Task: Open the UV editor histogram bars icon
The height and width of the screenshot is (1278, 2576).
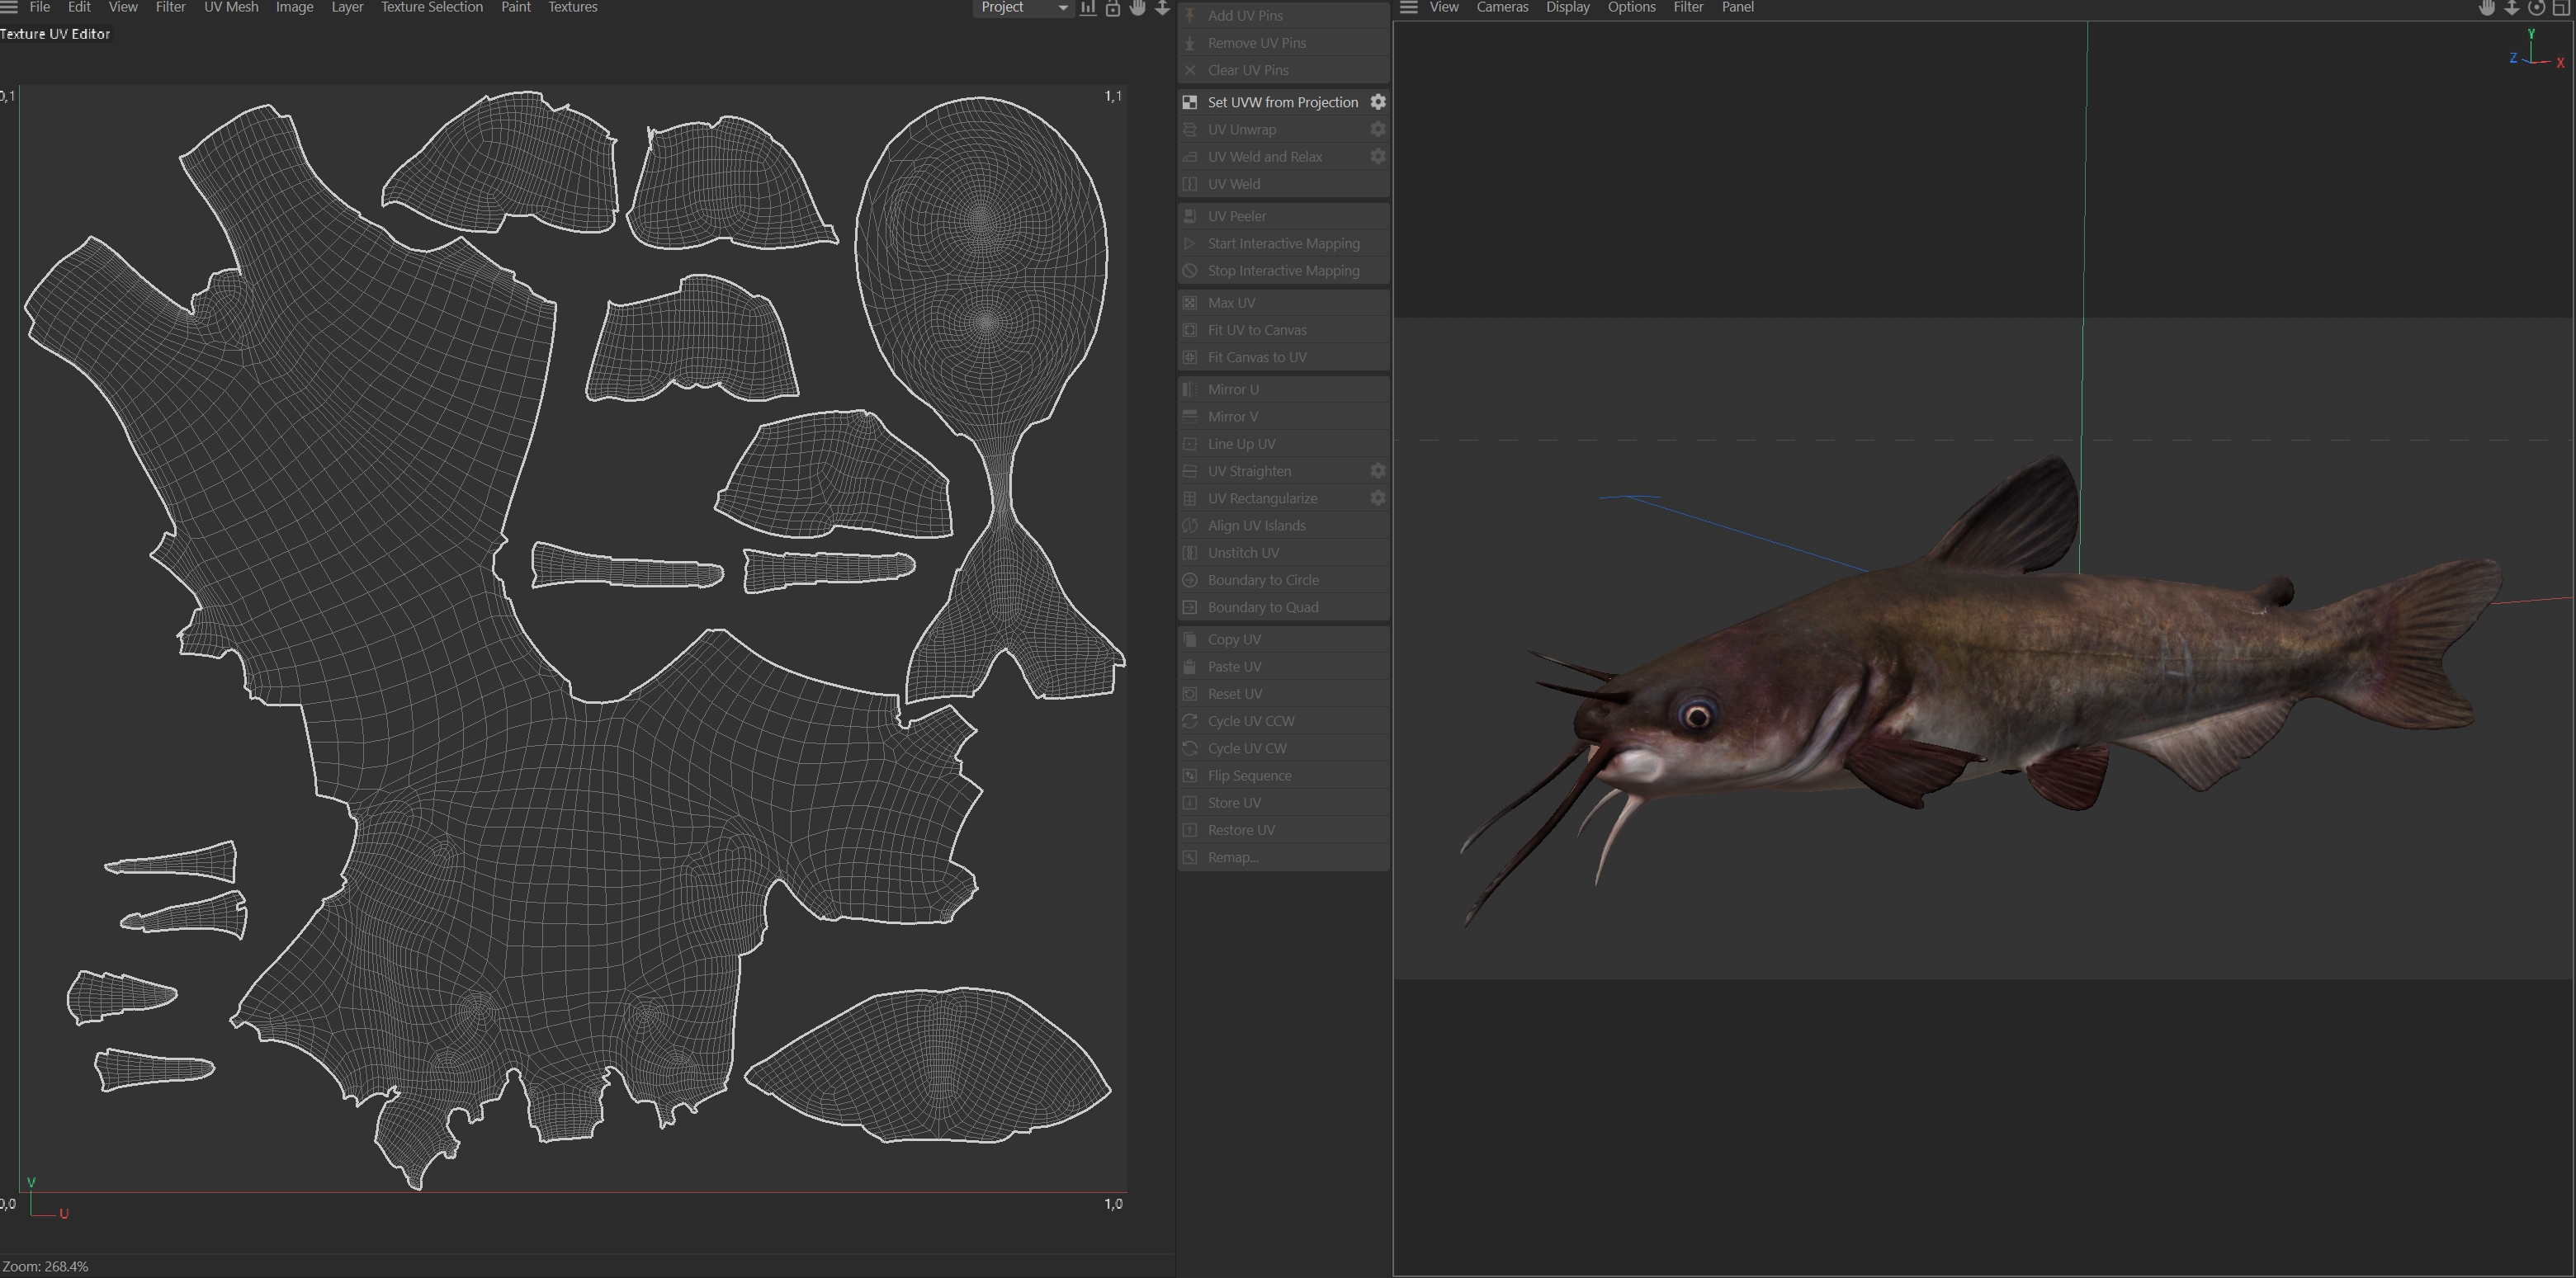Action: (1088, 8)
